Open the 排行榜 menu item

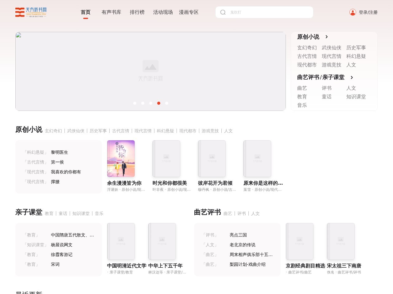click(137, 12)
